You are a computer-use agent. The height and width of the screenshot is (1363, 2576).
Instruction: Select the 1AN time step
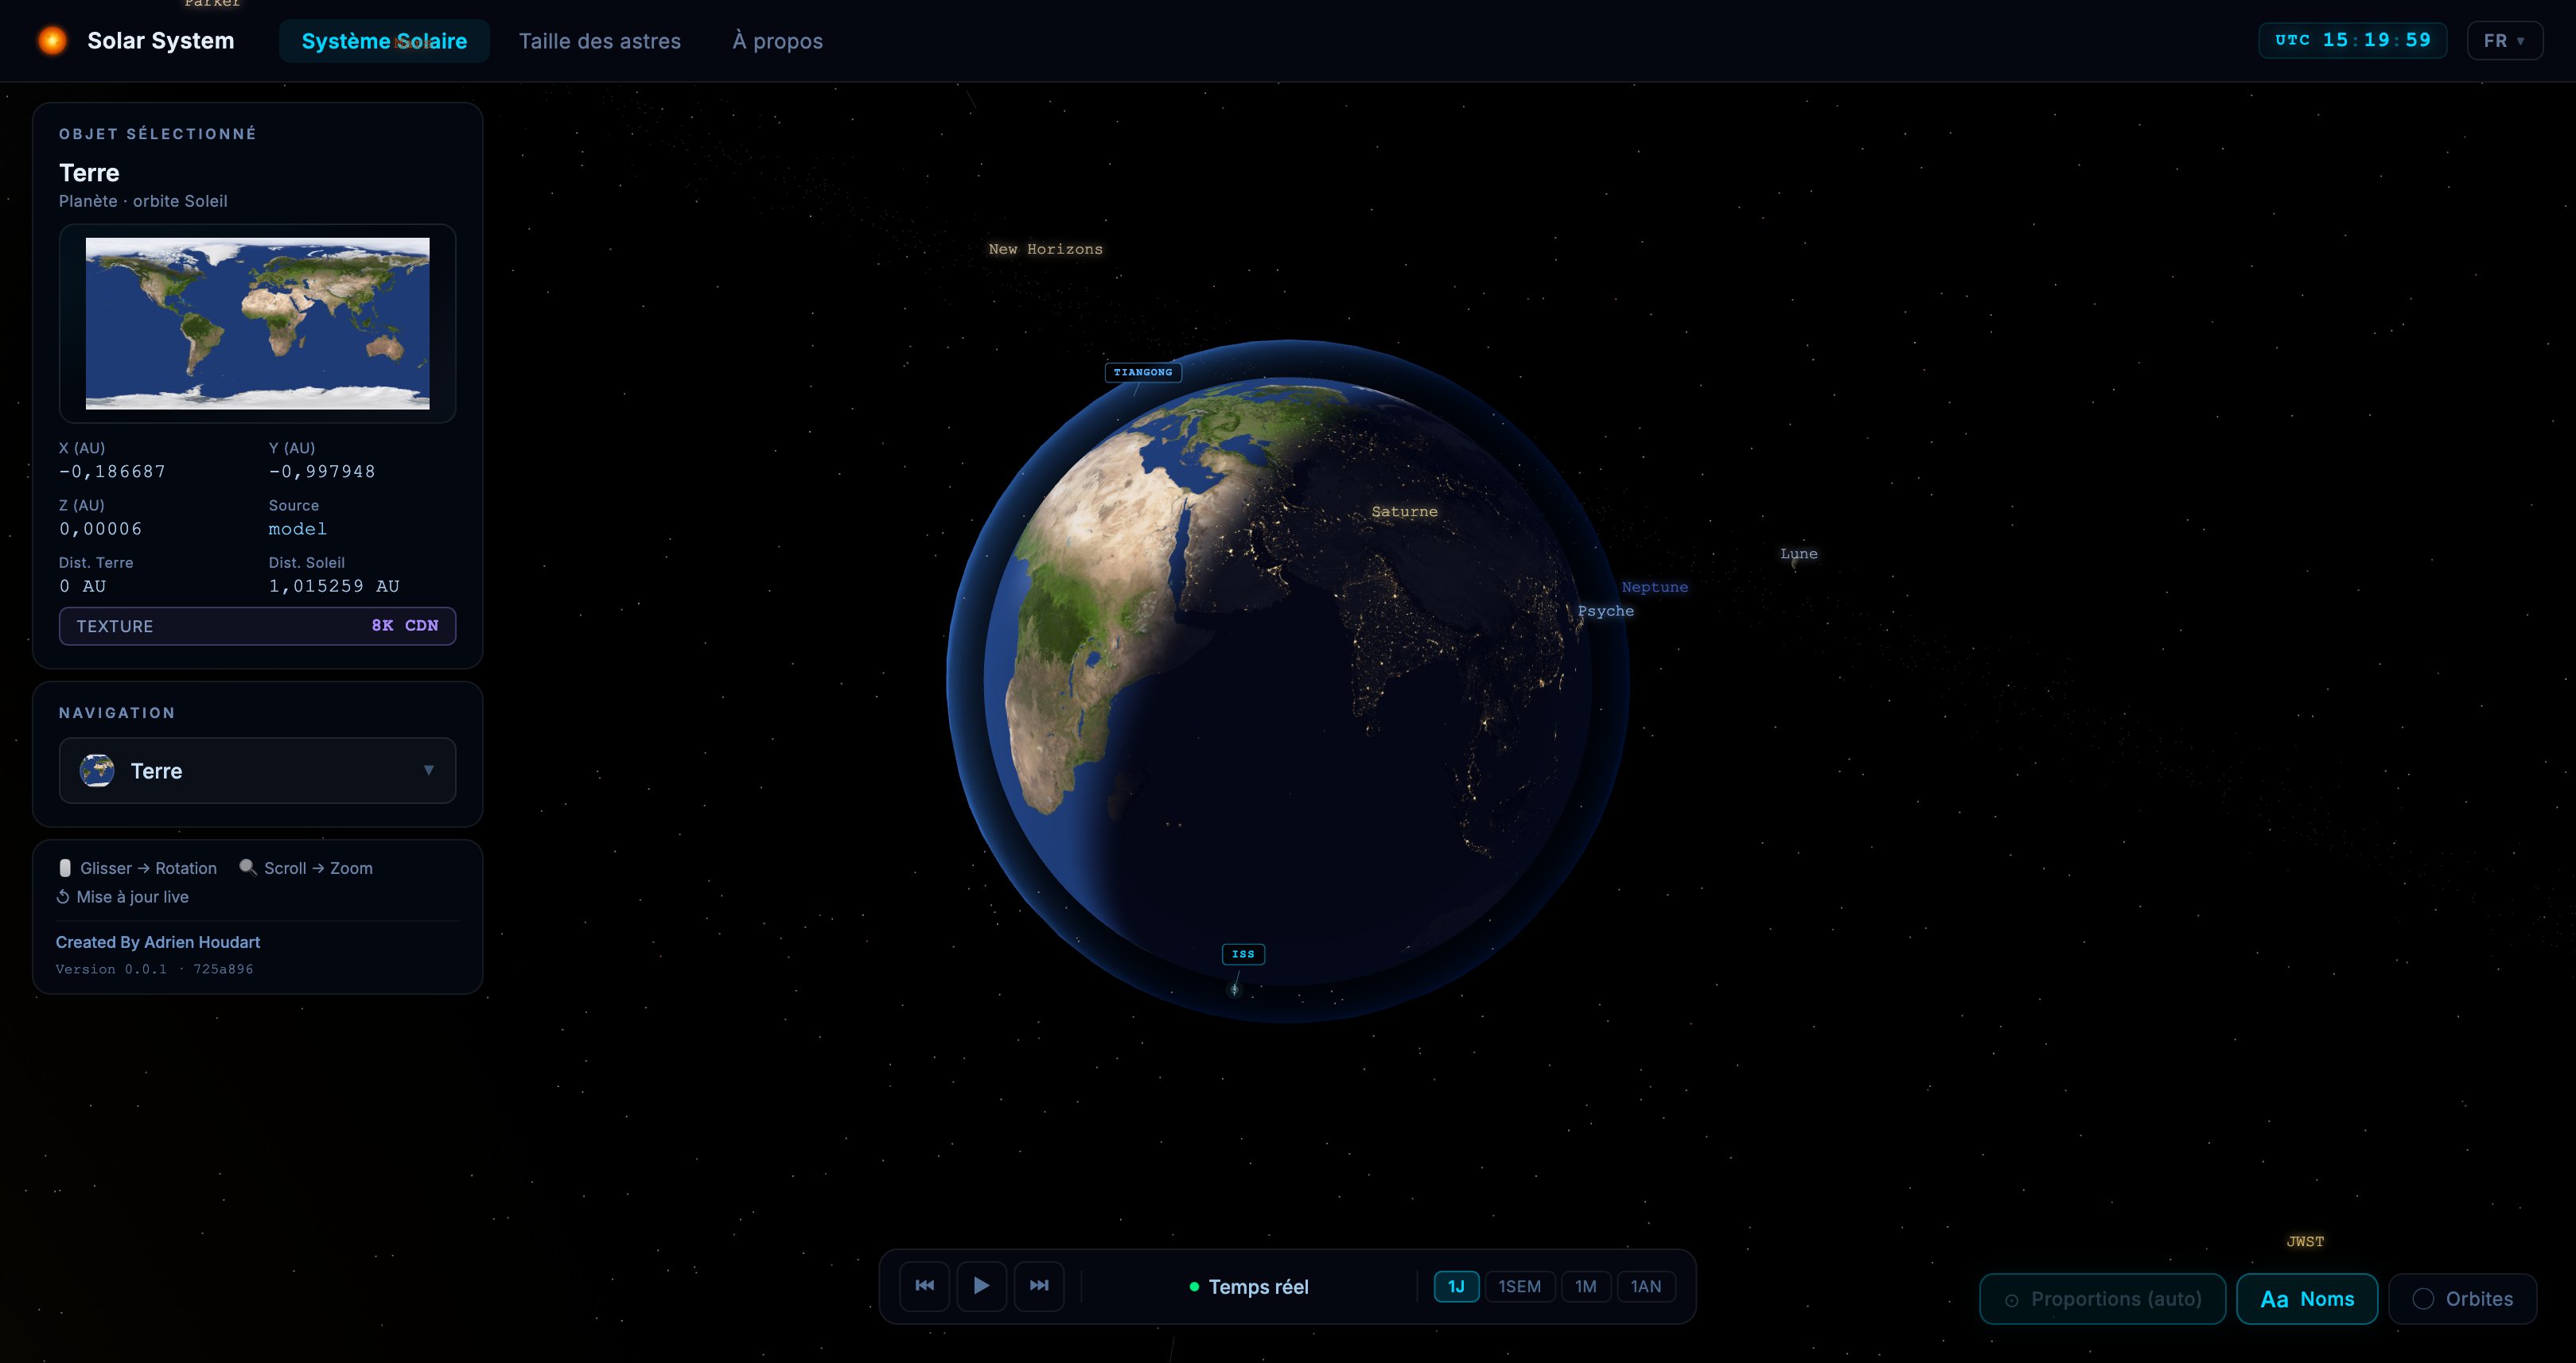(x=1646, y=1286)
